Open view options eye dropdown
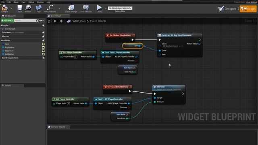 click(41, 21)
